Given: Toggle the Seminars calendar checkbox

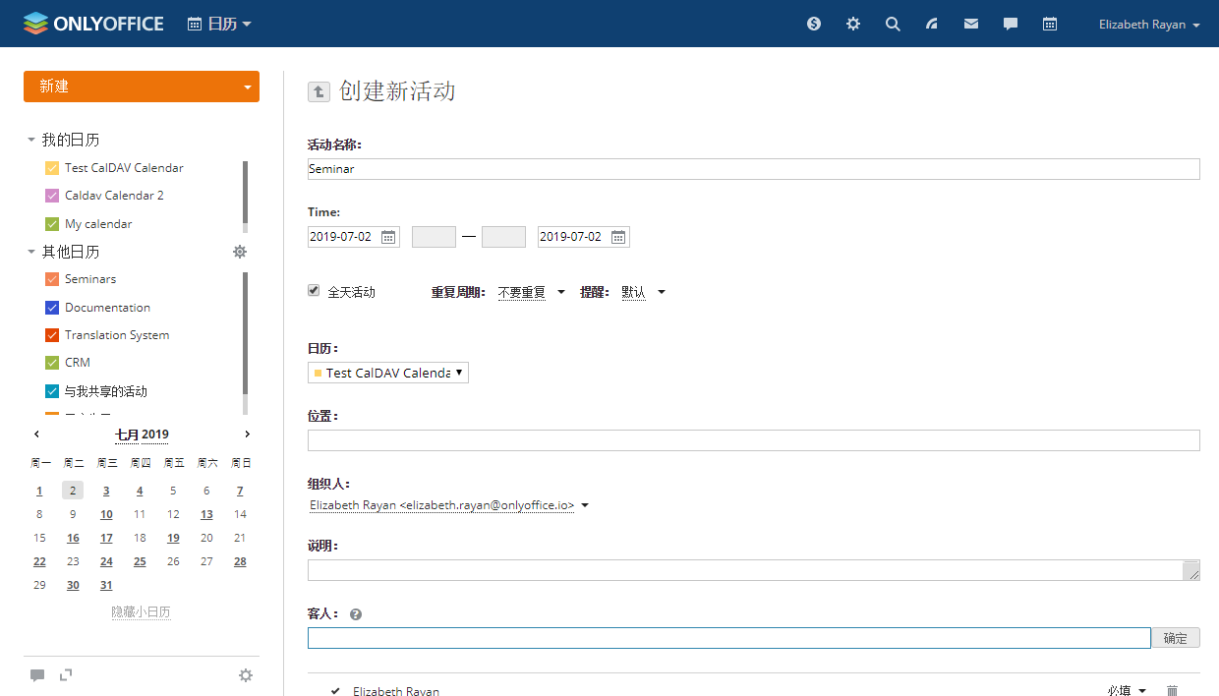Looking at the screenshot, I should [52, 279].
